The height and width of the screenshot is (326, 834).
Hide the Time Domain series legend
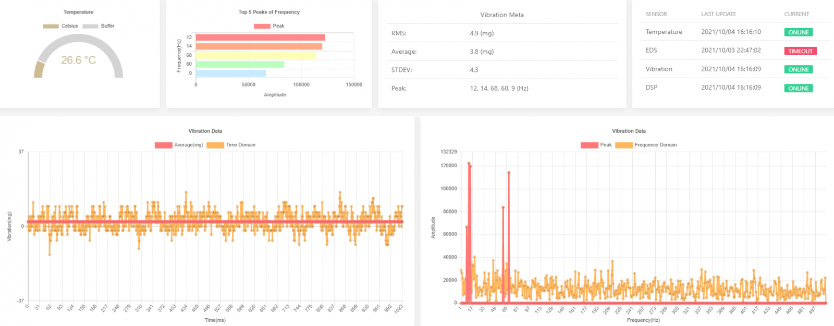click(231, 145)
